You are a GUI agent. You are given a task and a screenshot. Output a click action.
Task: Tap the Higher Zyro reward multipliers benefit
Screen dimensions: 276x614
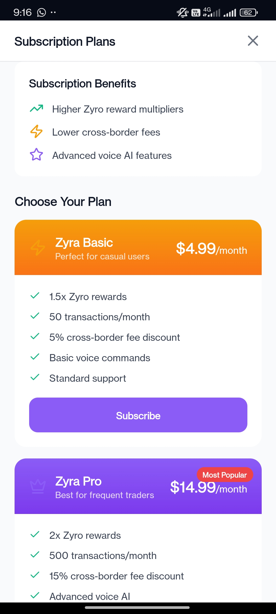[x=118, y=109]
